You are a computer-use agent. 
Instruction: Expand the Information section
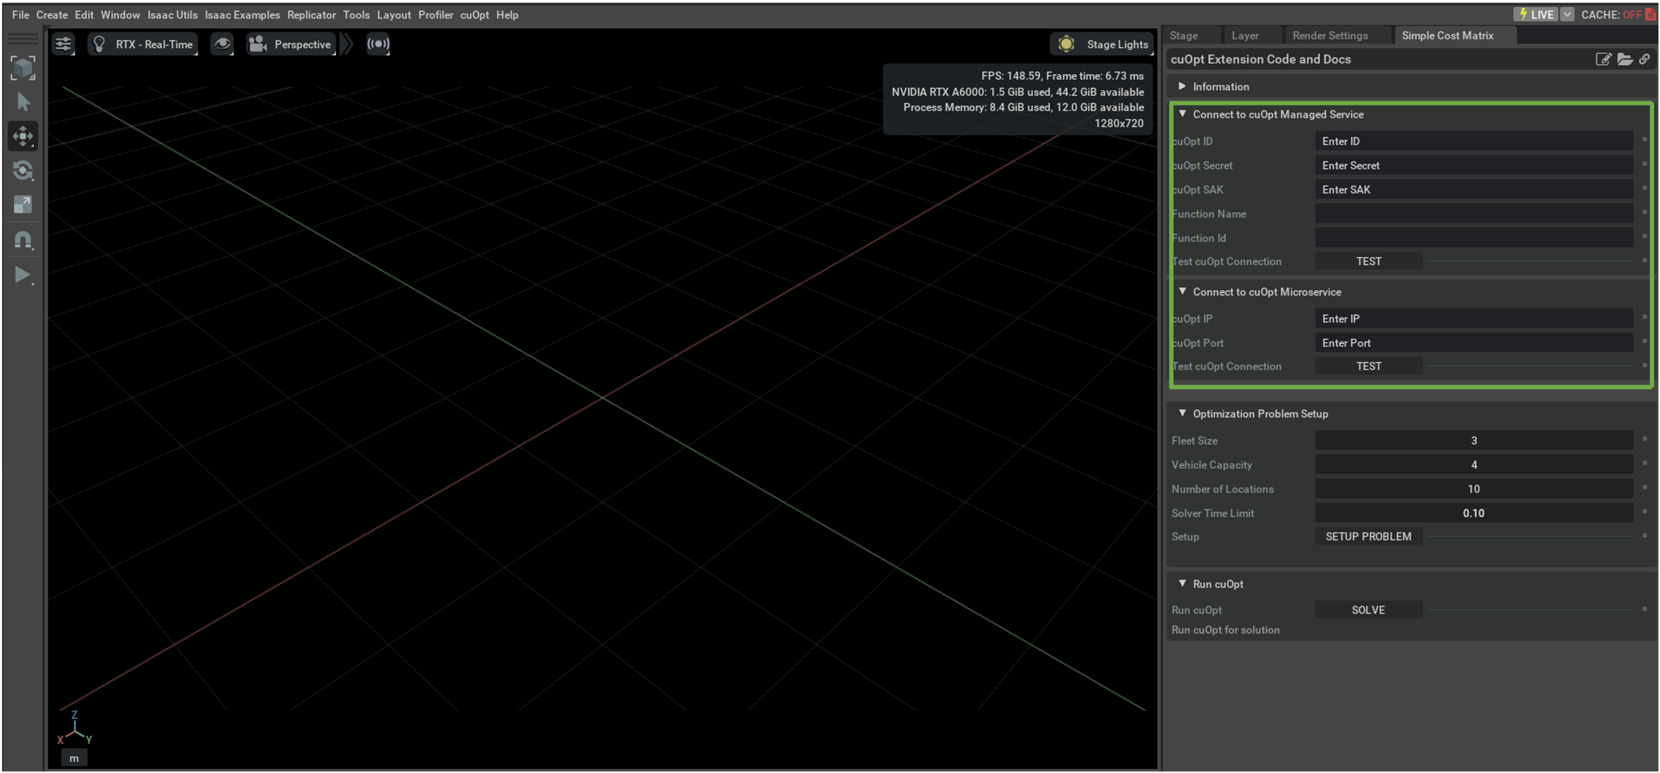click(1411, 87)
